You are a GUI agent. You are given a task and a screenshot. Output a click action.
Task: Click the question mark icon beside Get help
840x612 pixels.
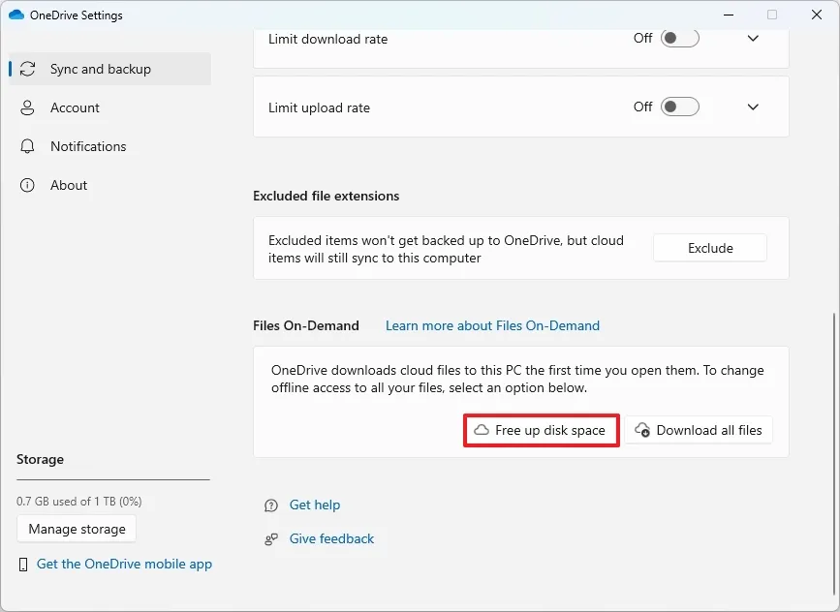click(270, 505)
